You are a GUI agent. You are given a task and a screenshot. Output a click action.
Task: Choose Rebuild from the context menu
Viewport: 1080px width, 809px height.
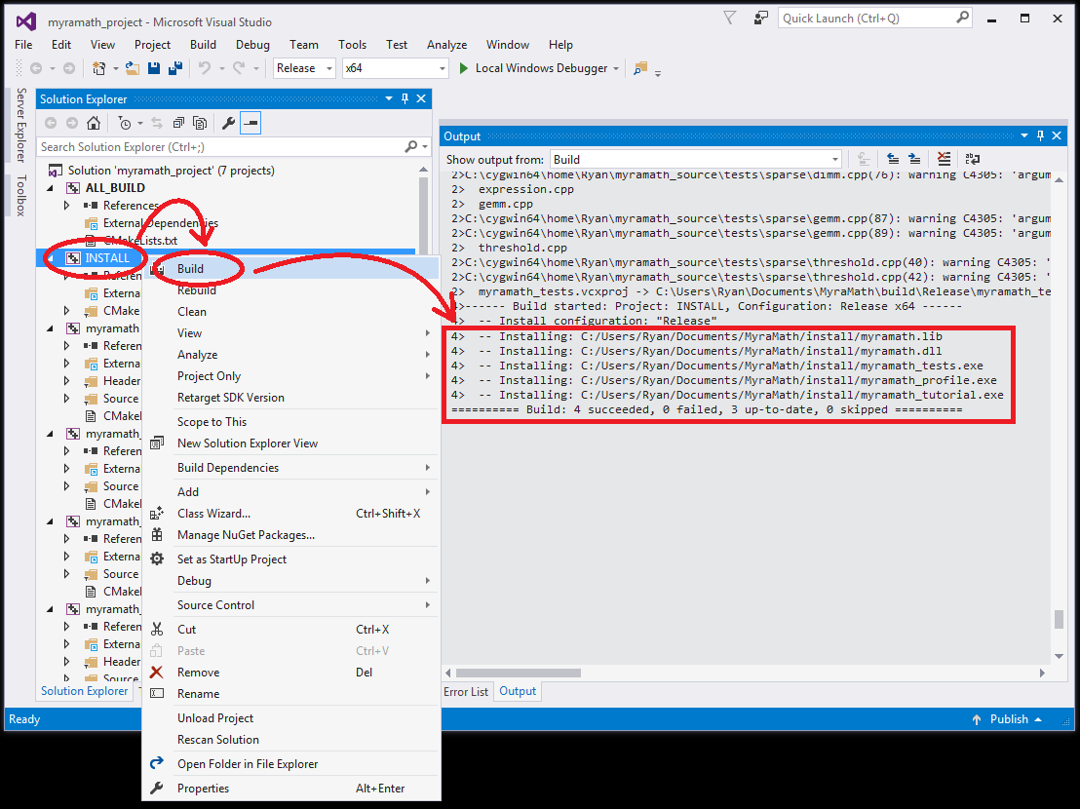coord(292,290)
